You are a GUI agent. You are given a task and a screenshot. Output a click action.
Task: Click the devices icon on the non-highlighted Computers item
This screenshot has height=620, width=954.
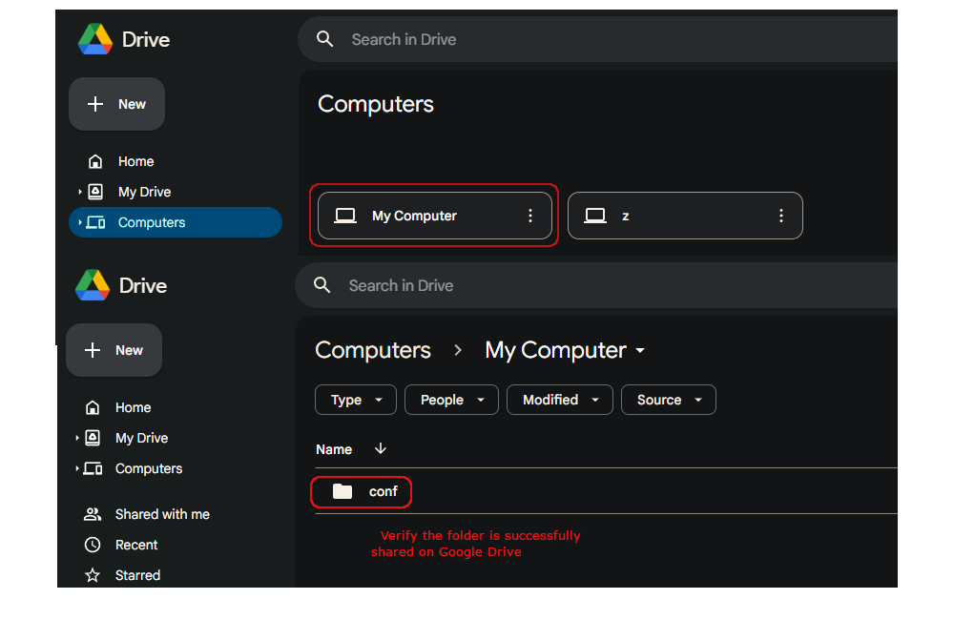[x=93, y=468]
